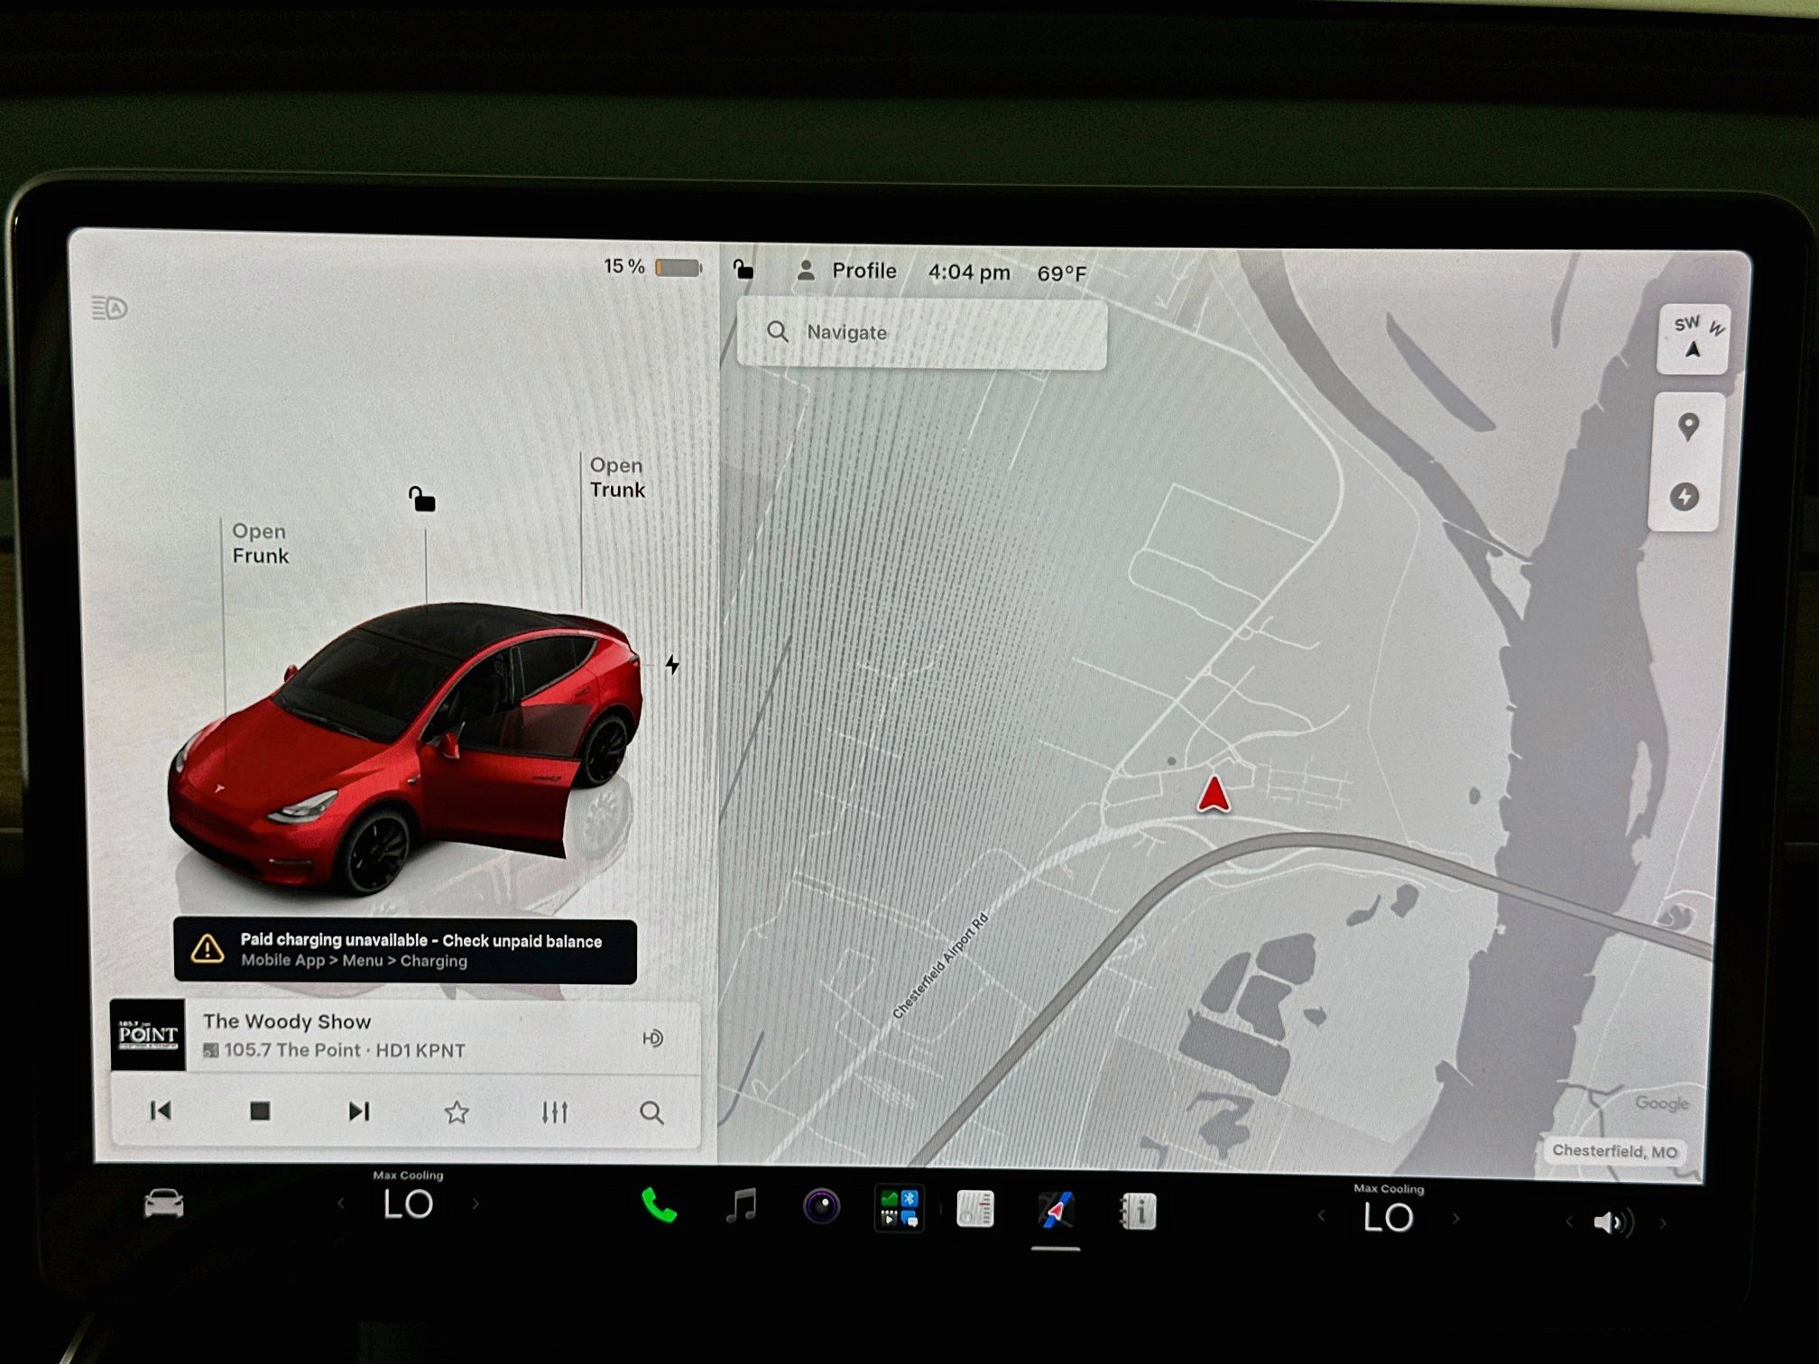The height and width of the screenshot is (1364, 1819).
Task: Open the audio equalizer settings
Action: [554, 1112]
